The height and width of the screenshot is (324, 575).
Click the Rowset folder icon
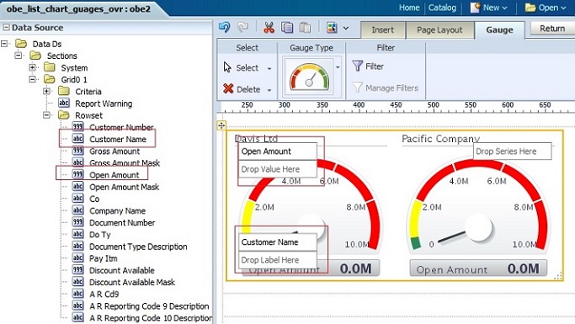[64, 115]
